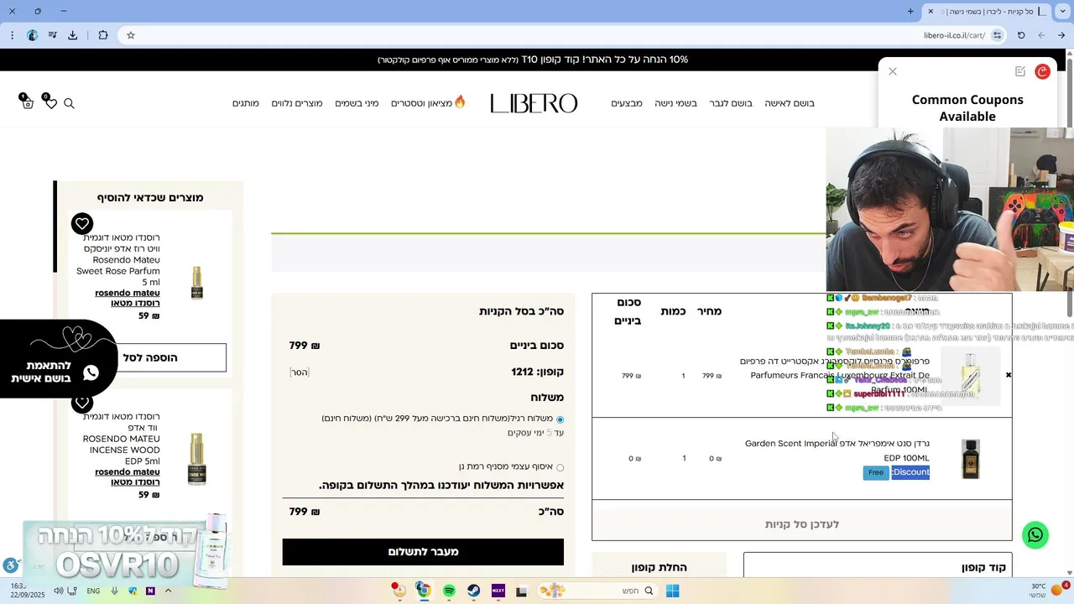The image size is (1074, 604).
Task: Bookmark this page with the star icon
Action: click(x=131, y=35)
